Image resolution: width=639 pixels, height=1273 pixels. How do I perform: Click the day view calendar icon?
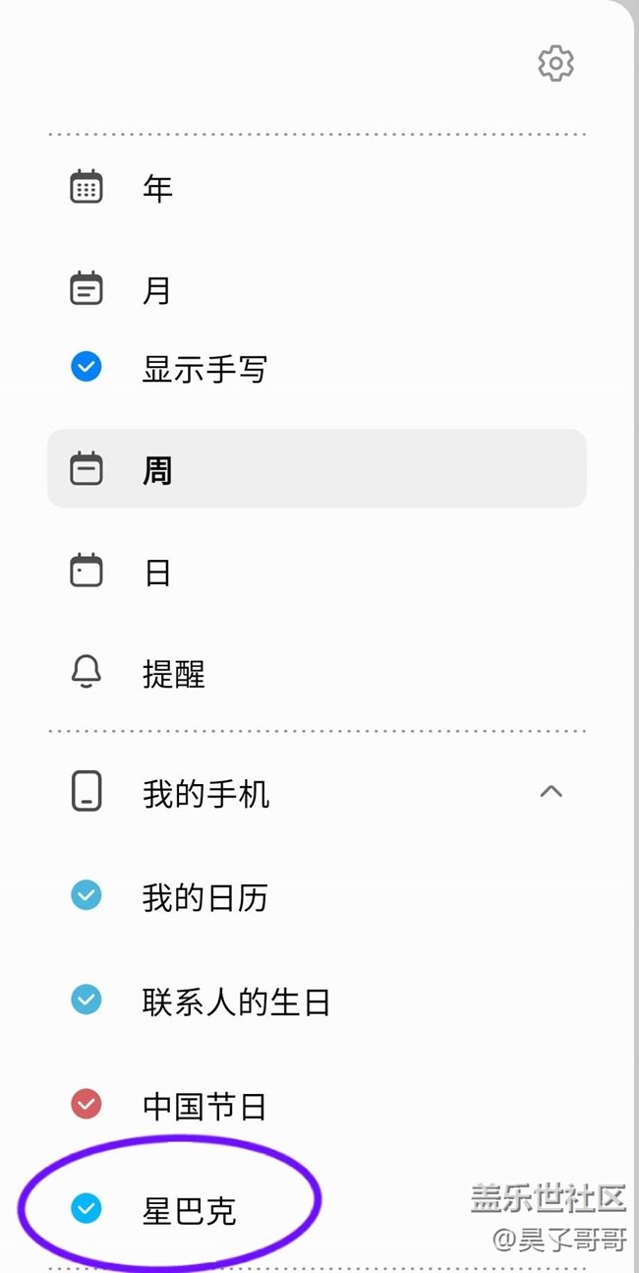pyautogui.click(x=87, y=572)
